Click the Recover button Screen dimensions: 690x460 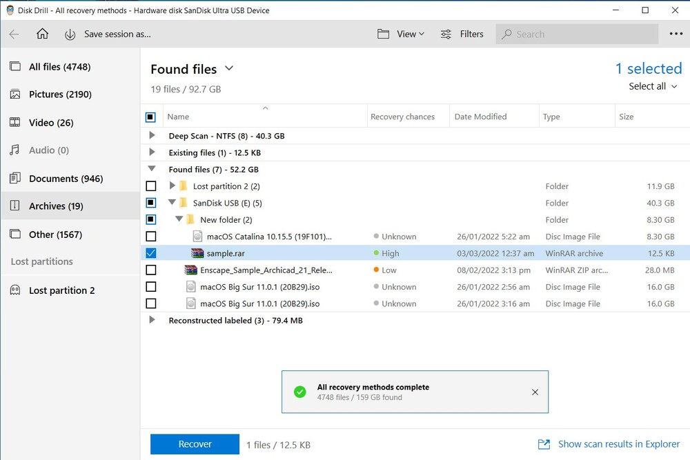(194, 444)
